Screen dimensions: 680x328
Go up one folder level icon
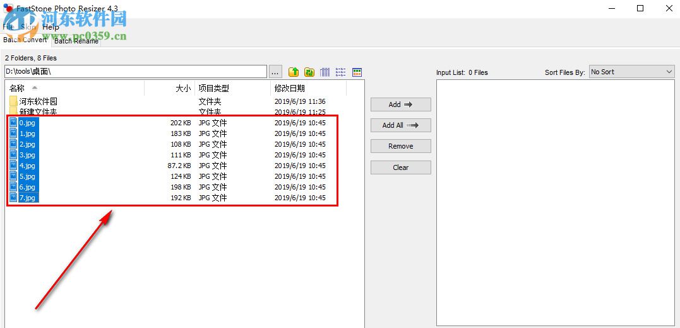tap(294, 72)
